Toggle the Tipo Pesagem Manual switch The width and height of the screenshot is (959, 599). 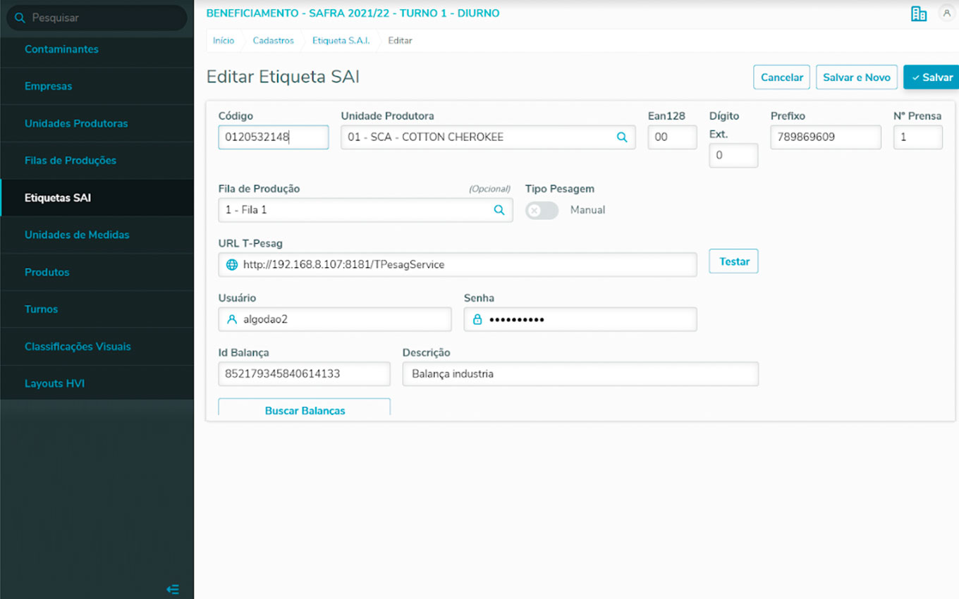542,210
